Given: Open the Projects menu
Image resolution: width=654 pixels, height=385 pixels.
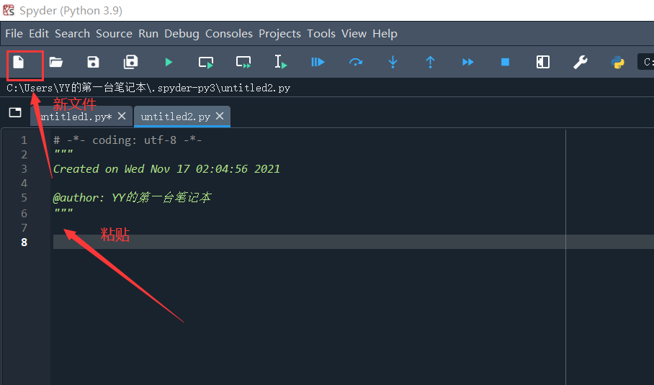Looking at the screenshot, I should (279, 33).
